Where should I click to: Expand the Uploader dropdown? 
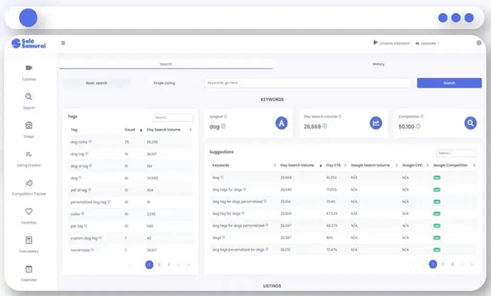[x=427, y=43]
